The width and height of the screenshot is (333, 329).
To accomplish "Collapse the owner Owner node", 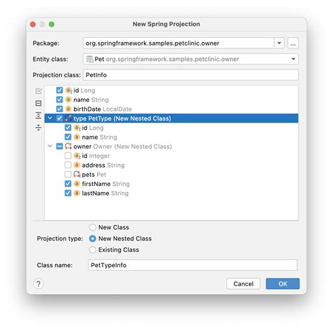I will pyautogui.click(x=50, y=146).
